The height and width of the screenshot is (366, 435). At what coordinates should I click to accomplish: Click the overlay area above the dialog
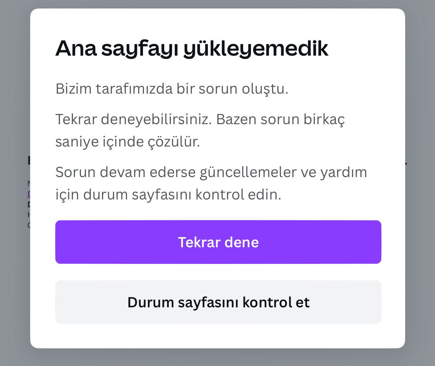tap(217, 5)
